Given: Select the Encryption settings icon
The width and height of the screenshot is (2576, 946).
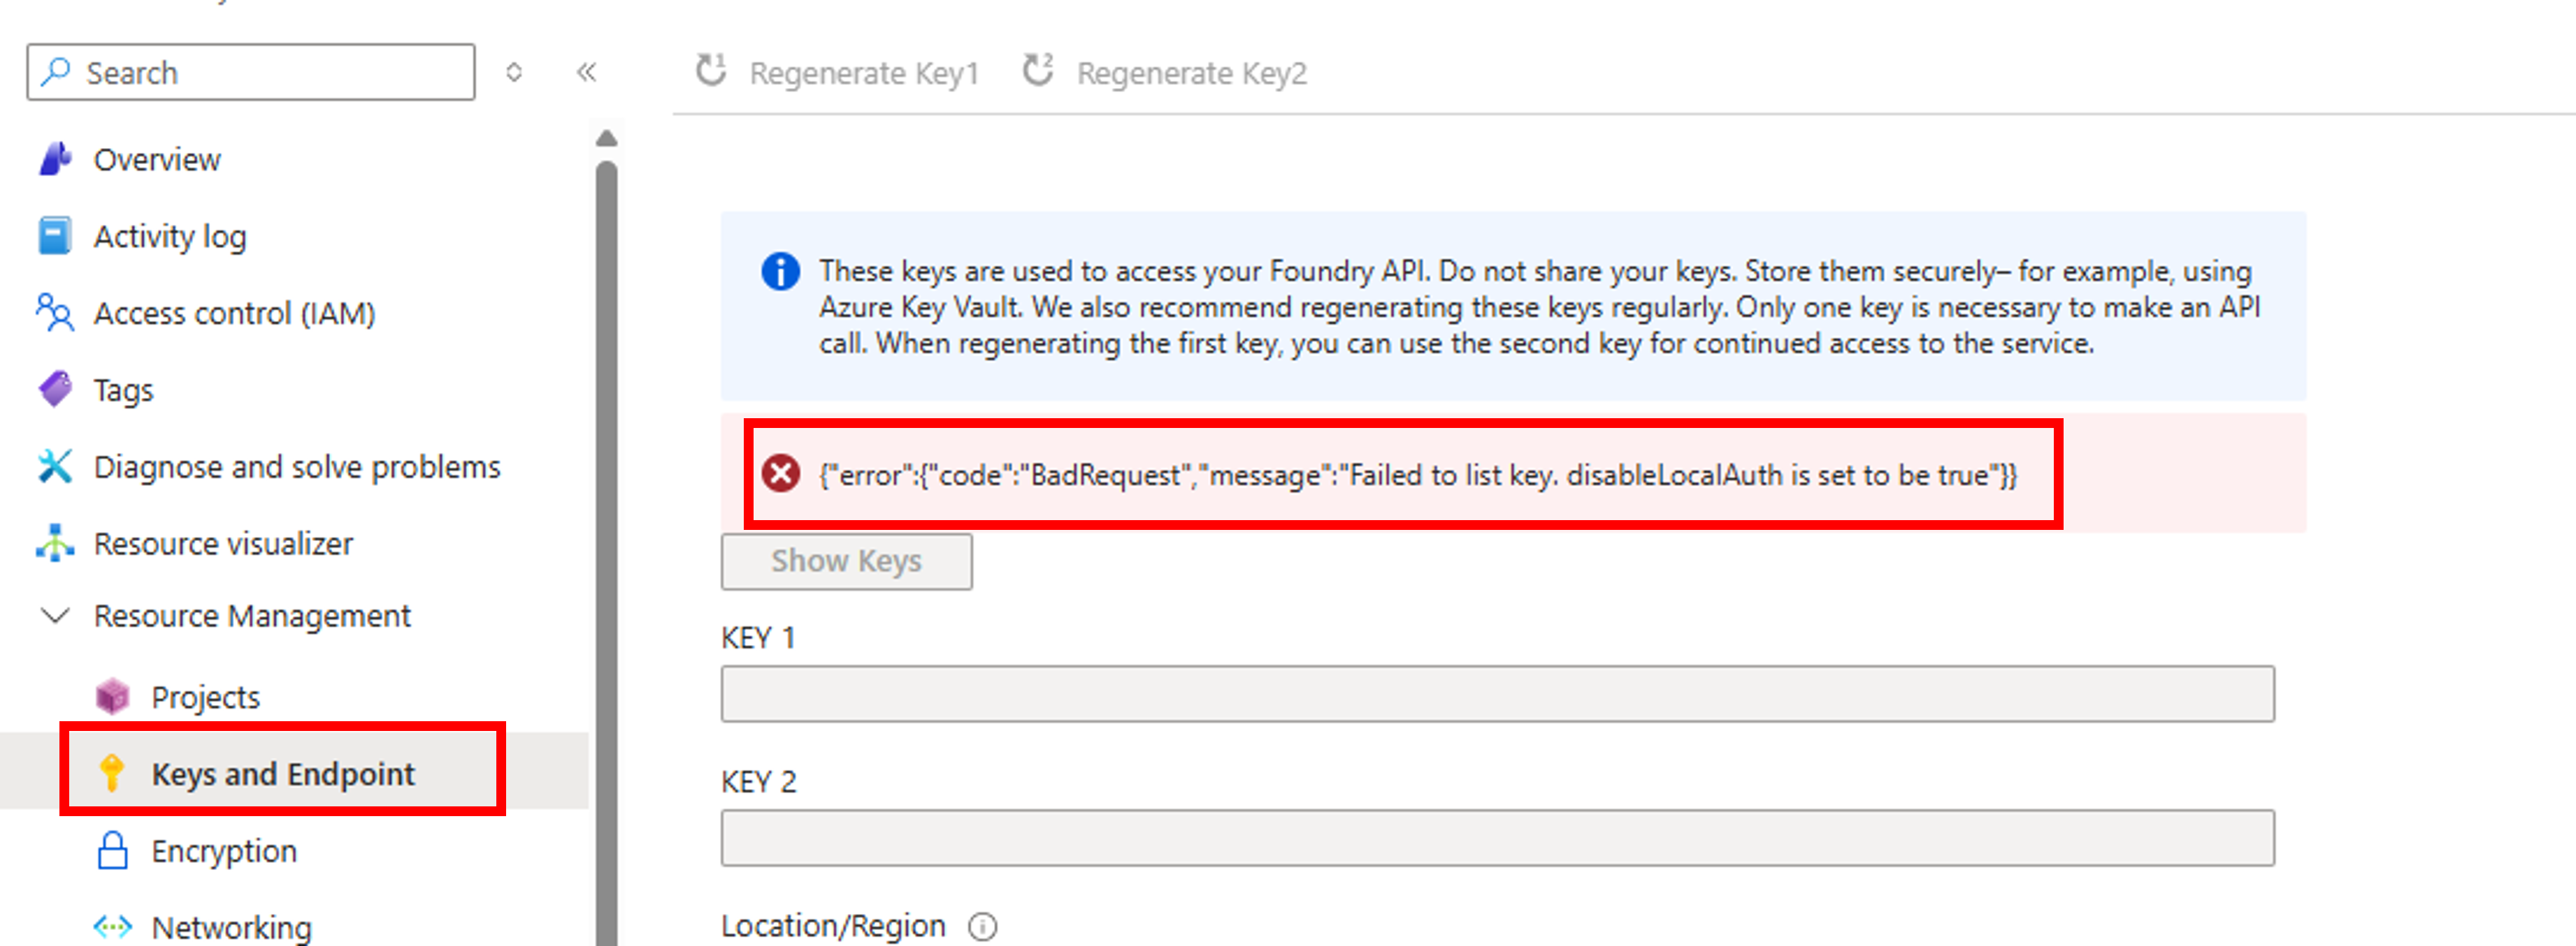Looking at the screenshot, I should pos(113,850).
